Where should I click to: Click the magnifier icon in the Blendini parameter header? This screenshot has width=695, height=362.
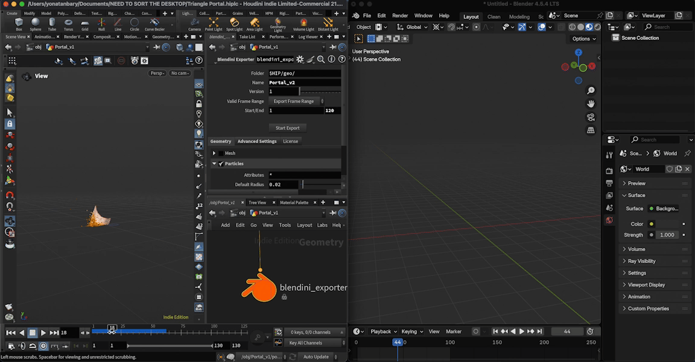[x=321, y=59]
